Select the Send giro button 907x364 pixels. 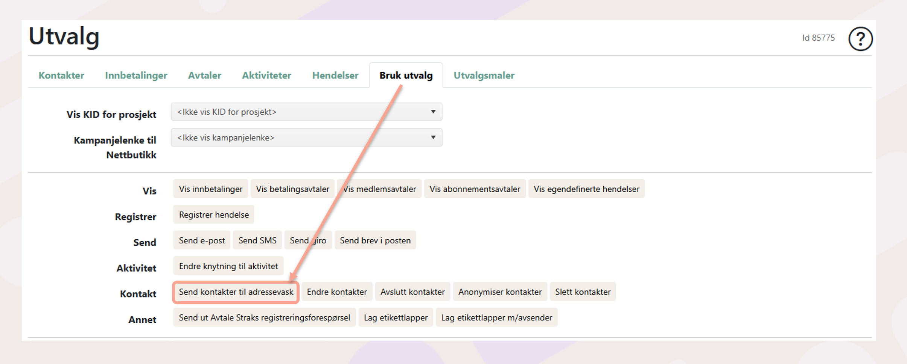pos(308,240)
